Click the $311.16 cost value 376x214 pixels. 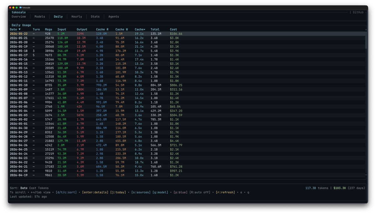176,89
